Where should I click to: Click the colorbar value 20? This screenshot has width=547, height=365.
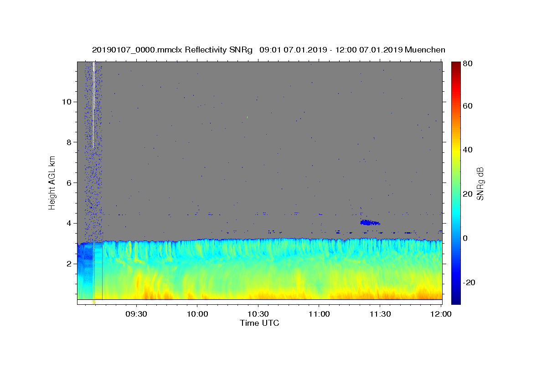[x=467, y=194]
